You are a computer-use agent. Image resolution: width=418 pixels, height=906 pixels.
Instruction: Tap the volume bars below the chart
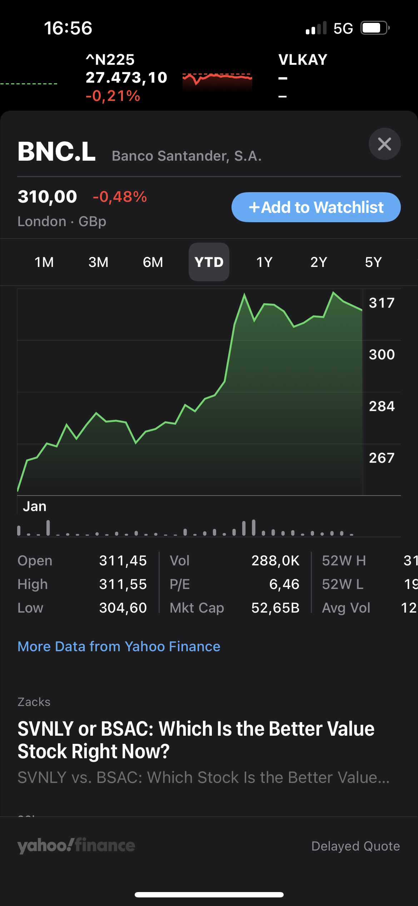[186, 528]
